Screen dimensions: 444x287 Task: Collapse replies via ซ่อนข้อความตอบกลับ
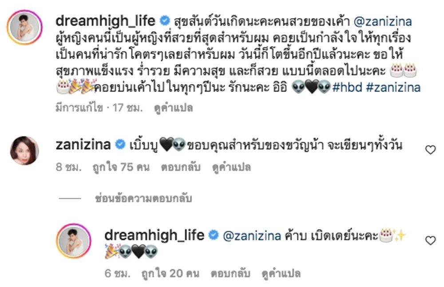(143, 198)
